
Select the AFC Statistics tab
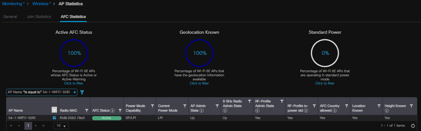[73, 17]
